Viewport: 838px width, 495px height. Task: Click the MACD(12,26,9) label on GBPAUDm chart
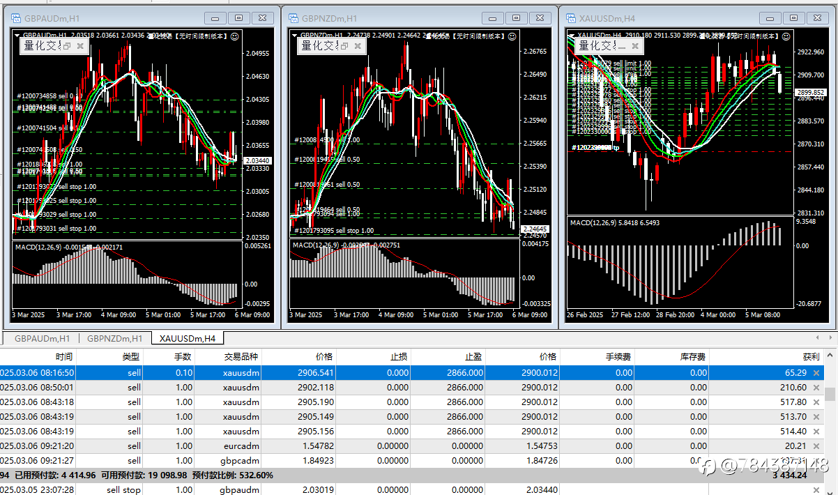(x=37, y=247)
